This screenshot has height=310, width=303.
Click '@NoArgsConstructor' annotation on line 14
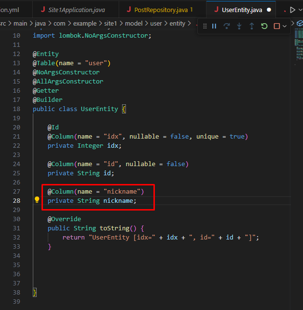[x=66, y=72]
